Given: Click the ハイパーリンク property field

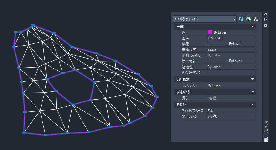Looking at the screenshot, I should click(x=231, y=73).
